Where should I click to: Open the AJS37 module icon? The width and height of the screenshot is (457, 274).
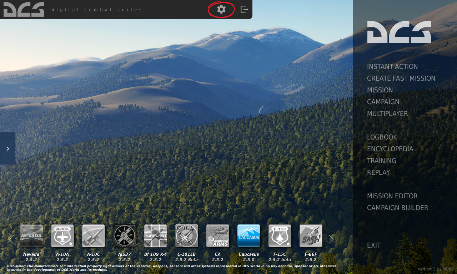coord(125,236)
